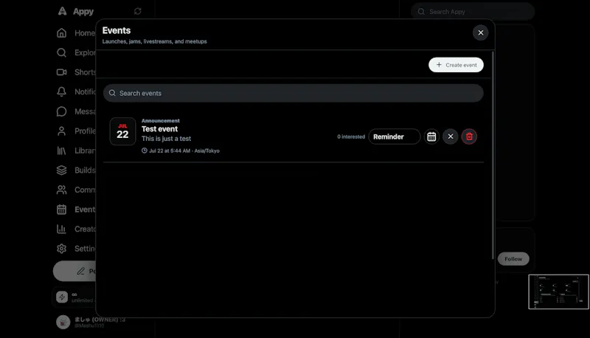Click the 'This is just a test' description
This screenshot has height=338, width=590.
[167, 139]
